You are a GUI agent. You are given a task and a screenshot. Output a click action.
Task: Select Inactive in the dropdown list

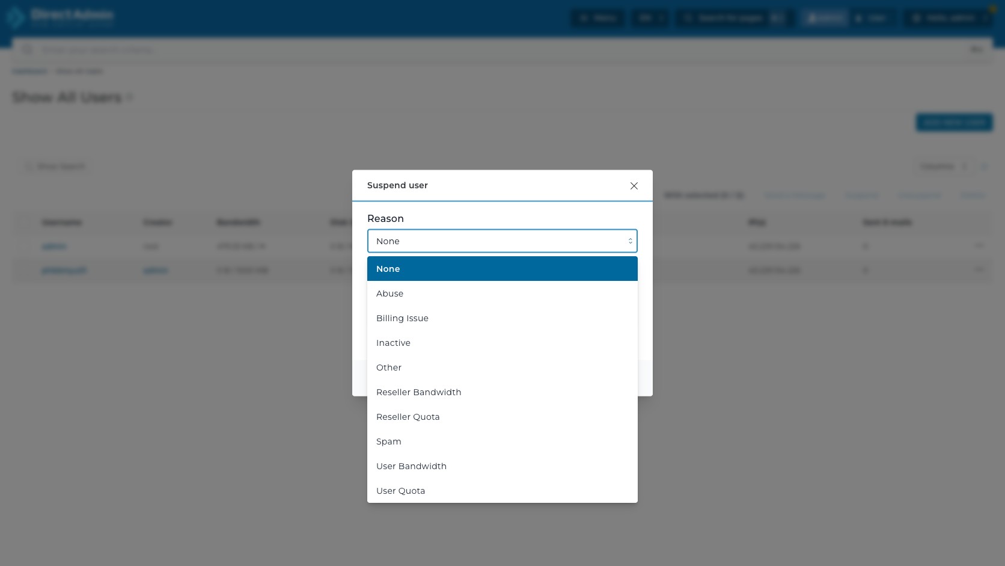[x=502, y=343]
